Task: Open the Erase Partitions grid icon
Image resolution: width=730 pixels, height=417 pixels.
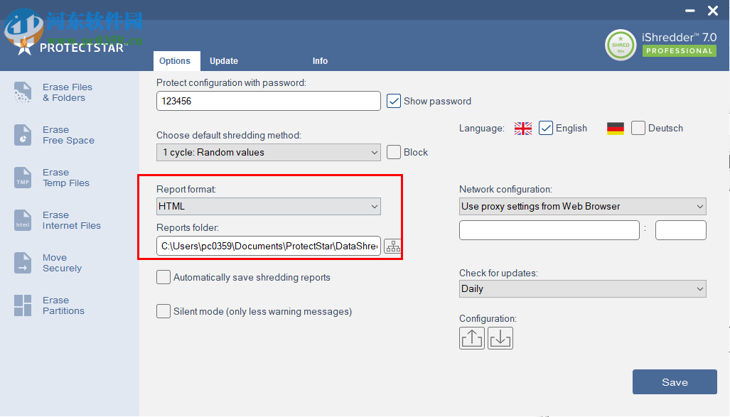Action: coord(23,305)
